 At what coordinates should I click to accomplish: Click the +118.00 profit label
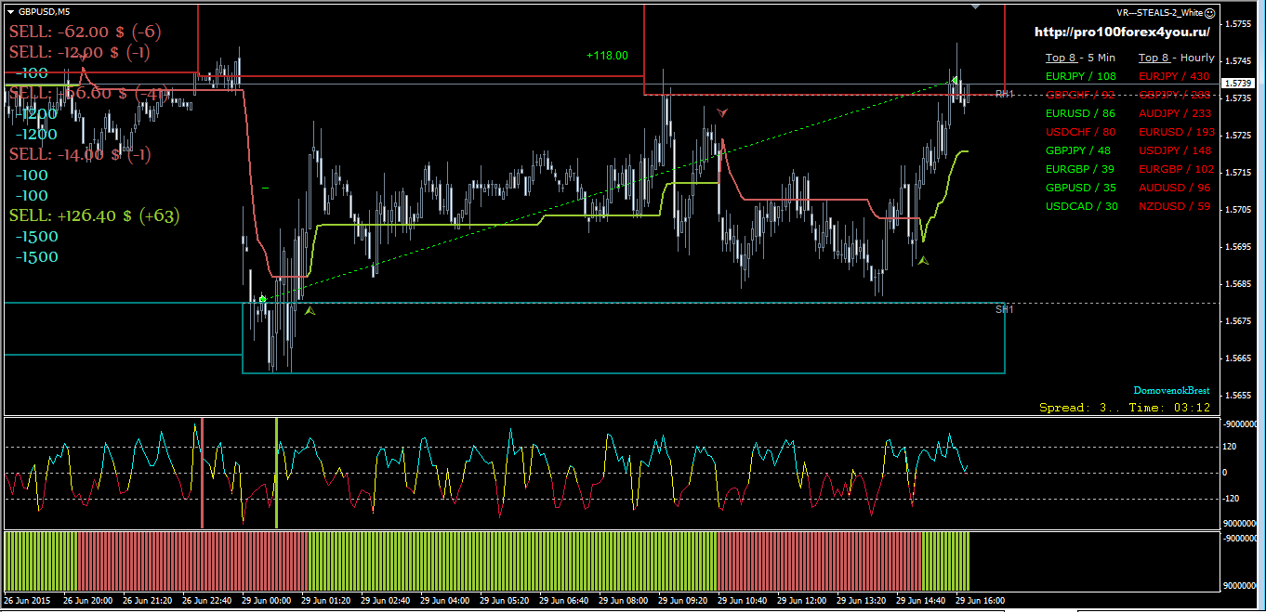point(607,56)
